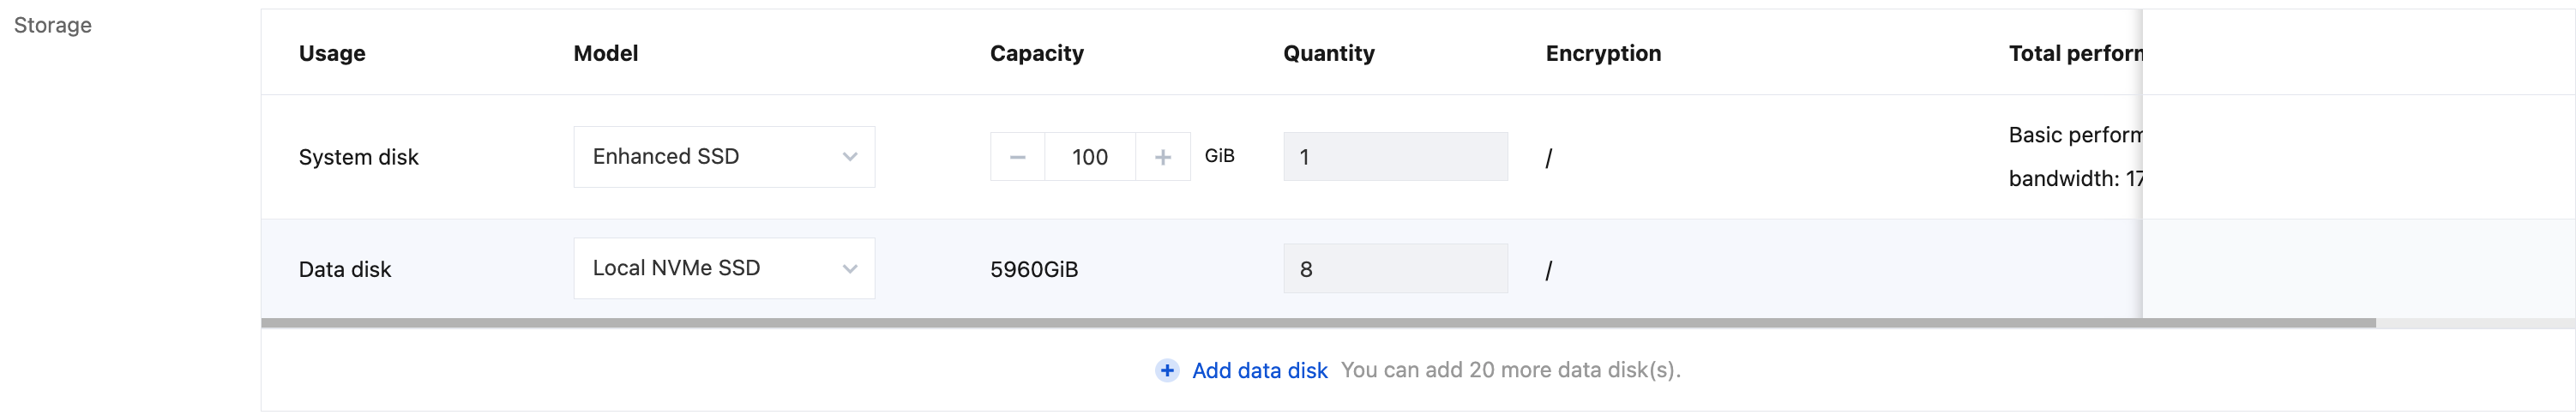2576x415 pixels.
Task: Select the Data disk row label
Action: click(344, 269)
